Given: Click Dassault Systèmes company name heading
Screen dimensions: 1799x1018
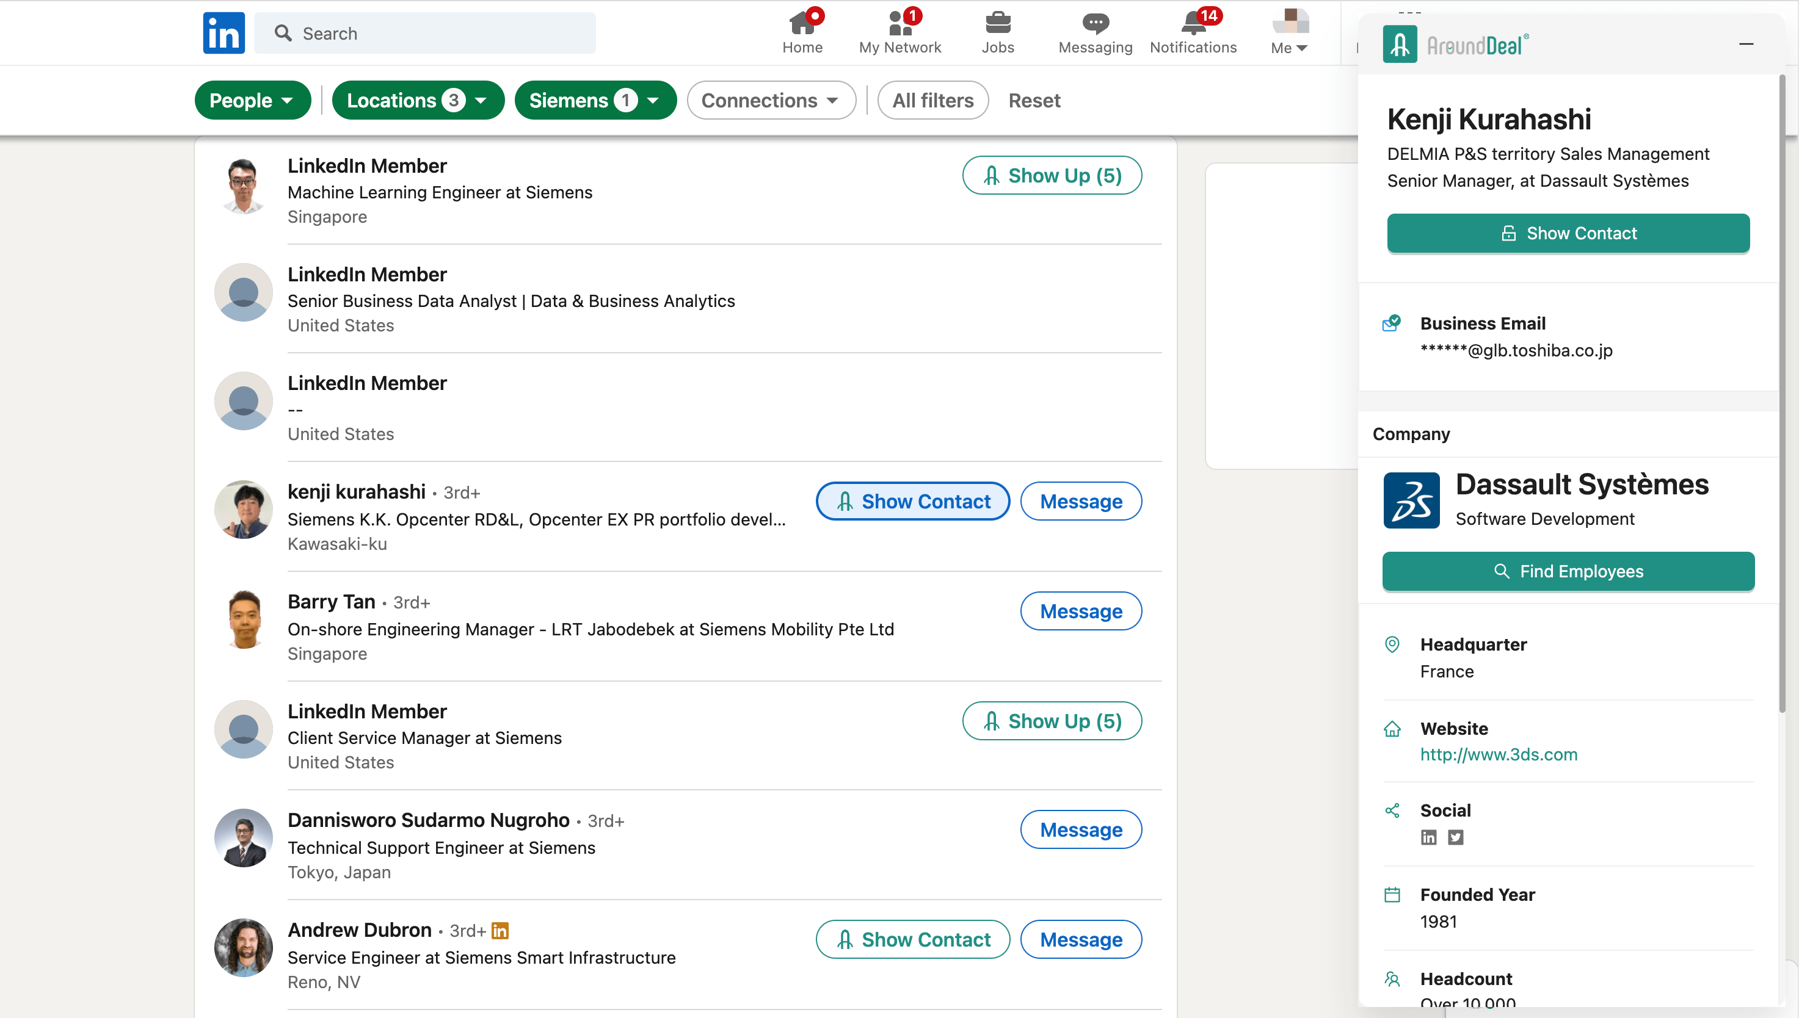Looking at the screenshot, I should (x=1582, y=485).
